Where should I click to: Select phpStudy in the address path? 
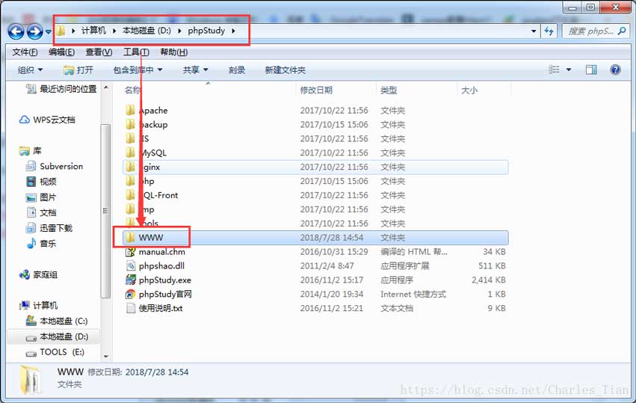point(206,31)
